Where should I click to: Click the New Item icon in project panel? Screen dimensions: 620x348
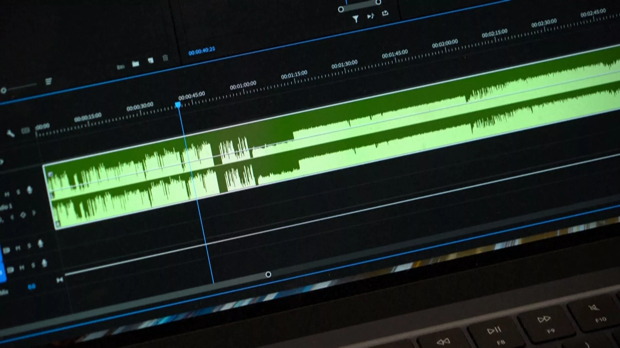[150, 61]
